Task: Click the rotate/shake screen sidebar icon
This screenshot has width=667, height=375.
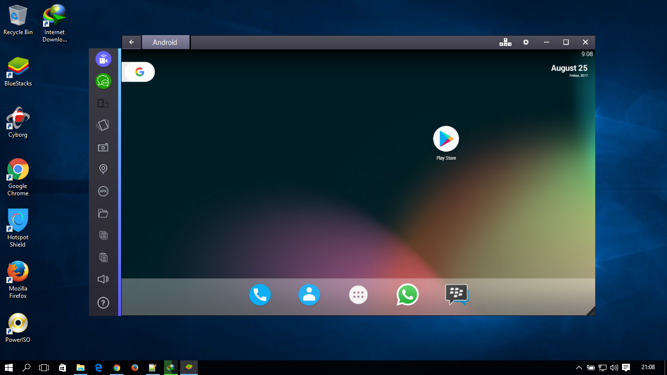Action: 103,125
